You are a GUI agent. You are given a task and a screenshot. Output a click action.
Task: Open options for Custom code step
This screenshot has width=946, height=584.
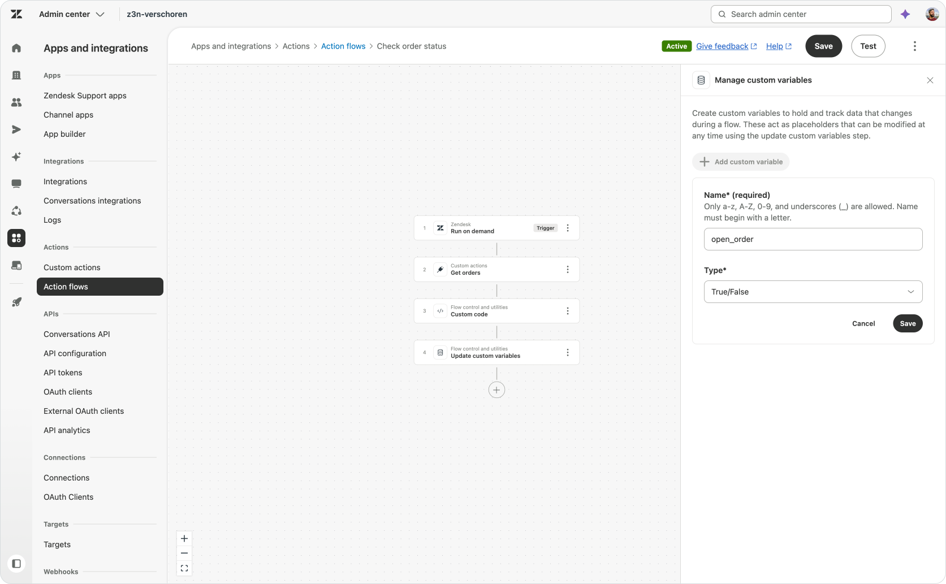[568, 311]
